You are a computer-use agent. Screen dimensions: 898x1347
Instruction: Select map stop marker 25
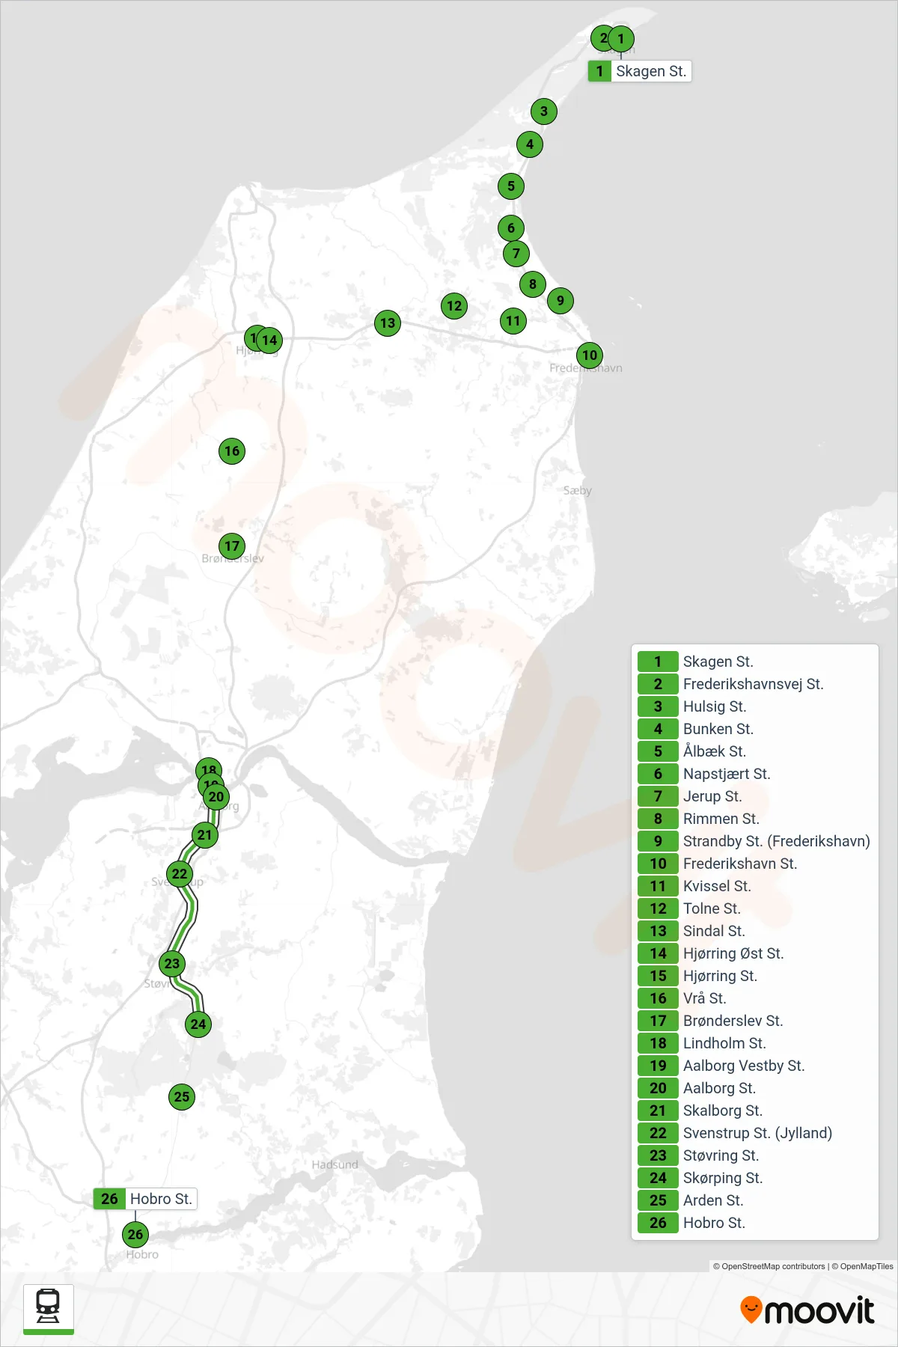point(182,1097)
